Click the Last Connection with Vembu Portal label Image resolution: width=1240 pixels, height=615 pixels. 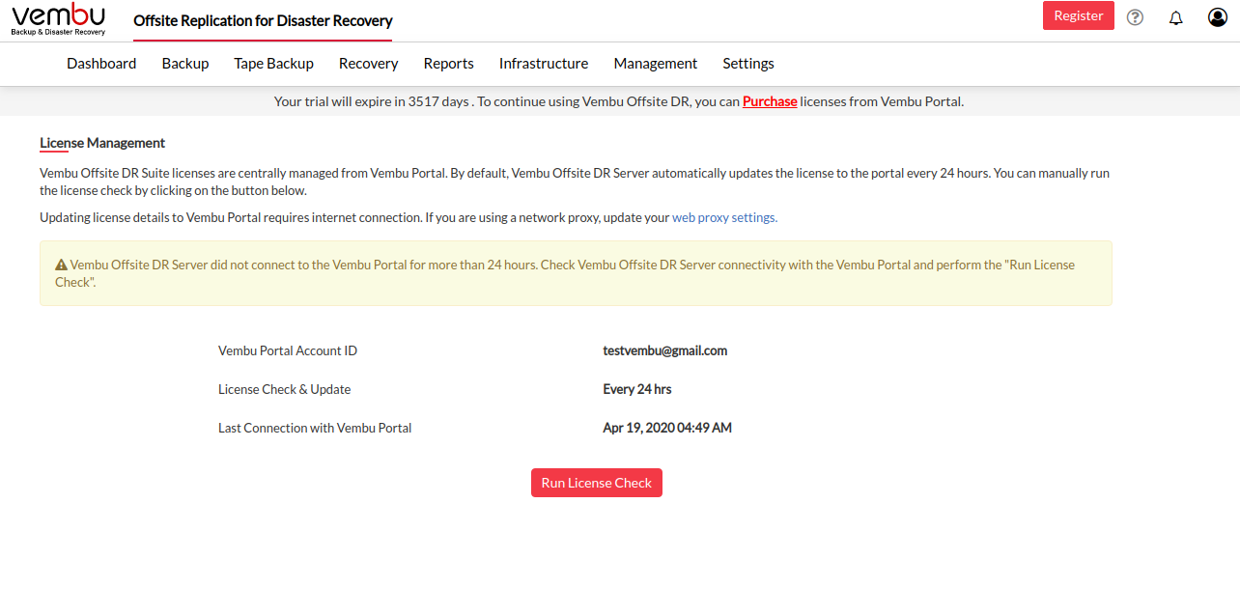(x=315, y=428)
